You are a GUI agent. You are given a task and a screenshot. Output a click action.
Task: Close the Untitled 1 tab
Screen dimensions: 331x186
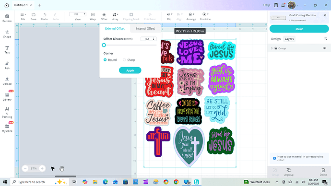click(x=31, y=5)
